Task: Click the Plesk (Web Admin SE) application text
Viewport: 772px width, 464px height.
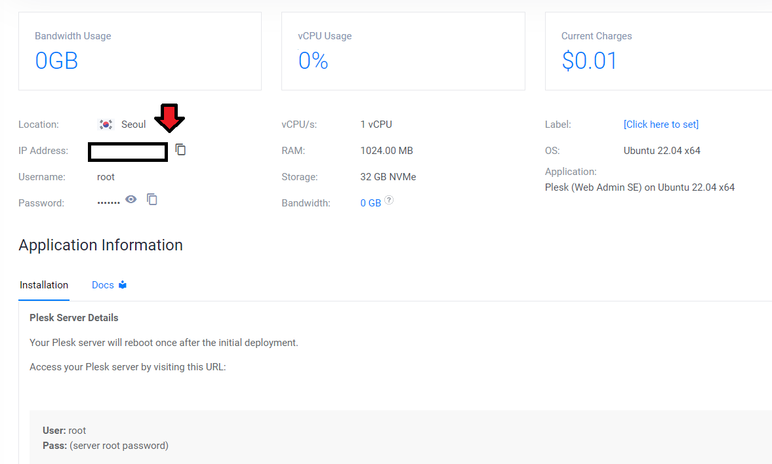Action: (x=640, y=187)
